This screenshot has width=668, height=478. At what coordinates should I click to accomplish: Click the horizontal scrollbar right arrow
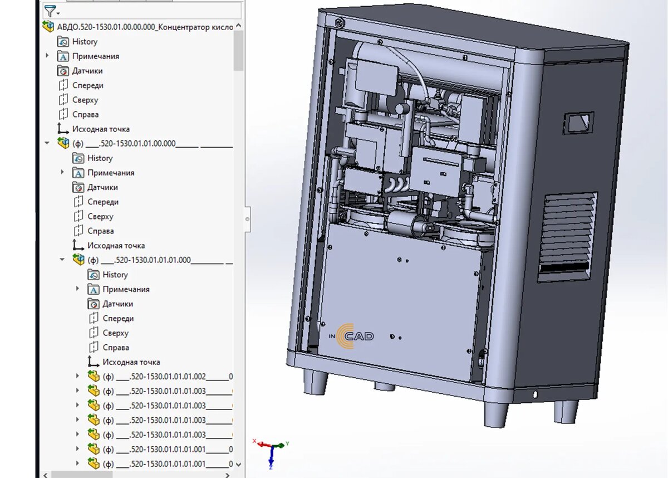[x=228, y=474]
